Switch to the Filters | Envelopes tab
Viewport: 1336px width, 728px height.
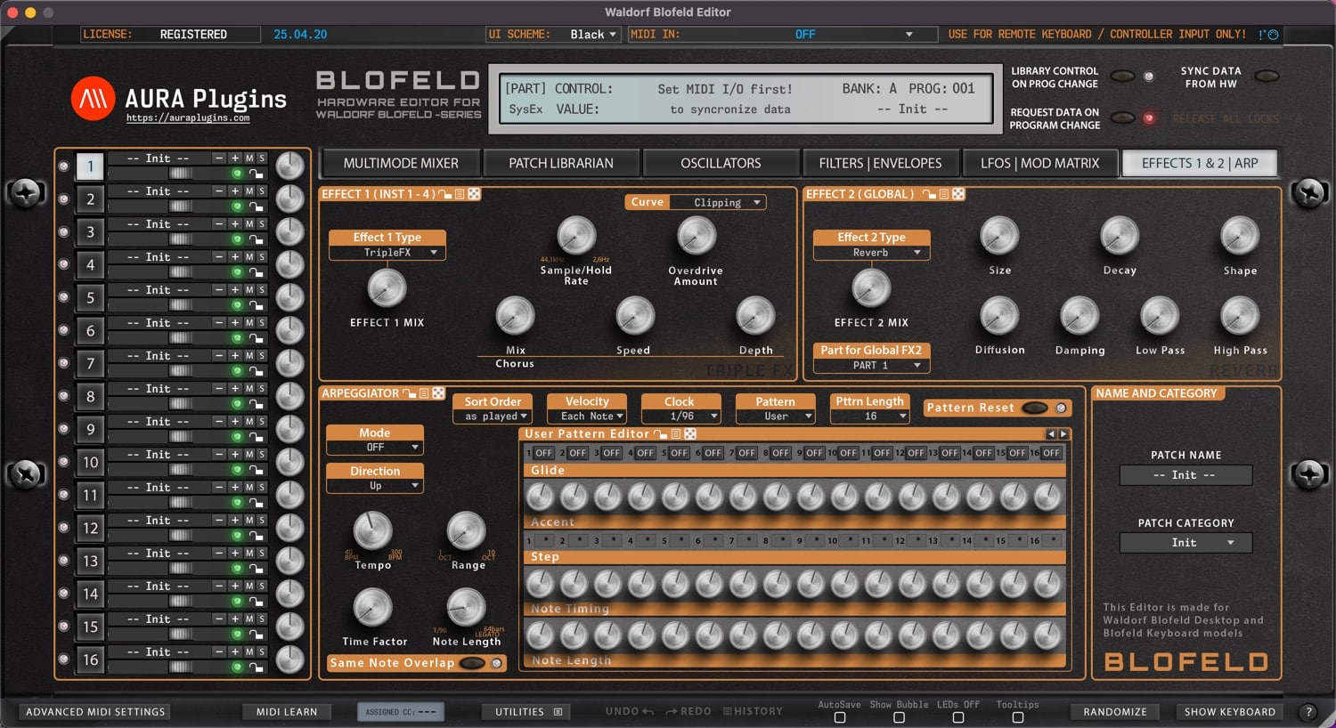(880, 164)
